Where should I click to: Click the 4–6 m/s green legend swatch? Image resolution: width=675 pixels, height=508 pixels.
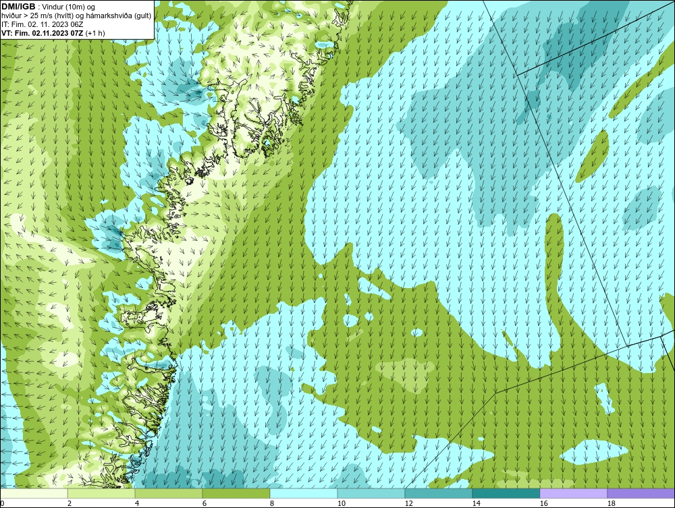tap(169, 493)
